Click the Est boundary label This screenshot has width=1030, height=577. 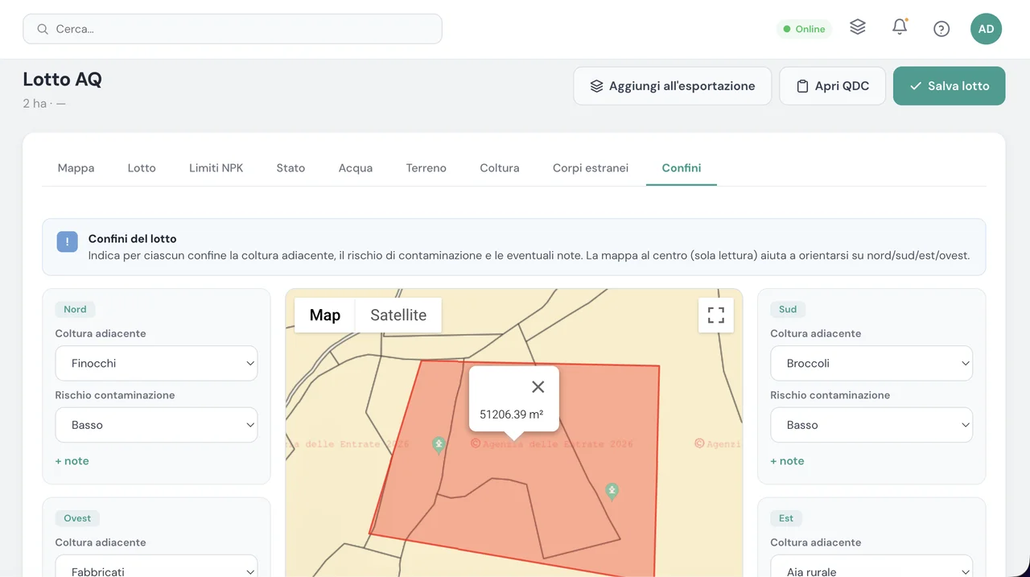coord(786,518)
